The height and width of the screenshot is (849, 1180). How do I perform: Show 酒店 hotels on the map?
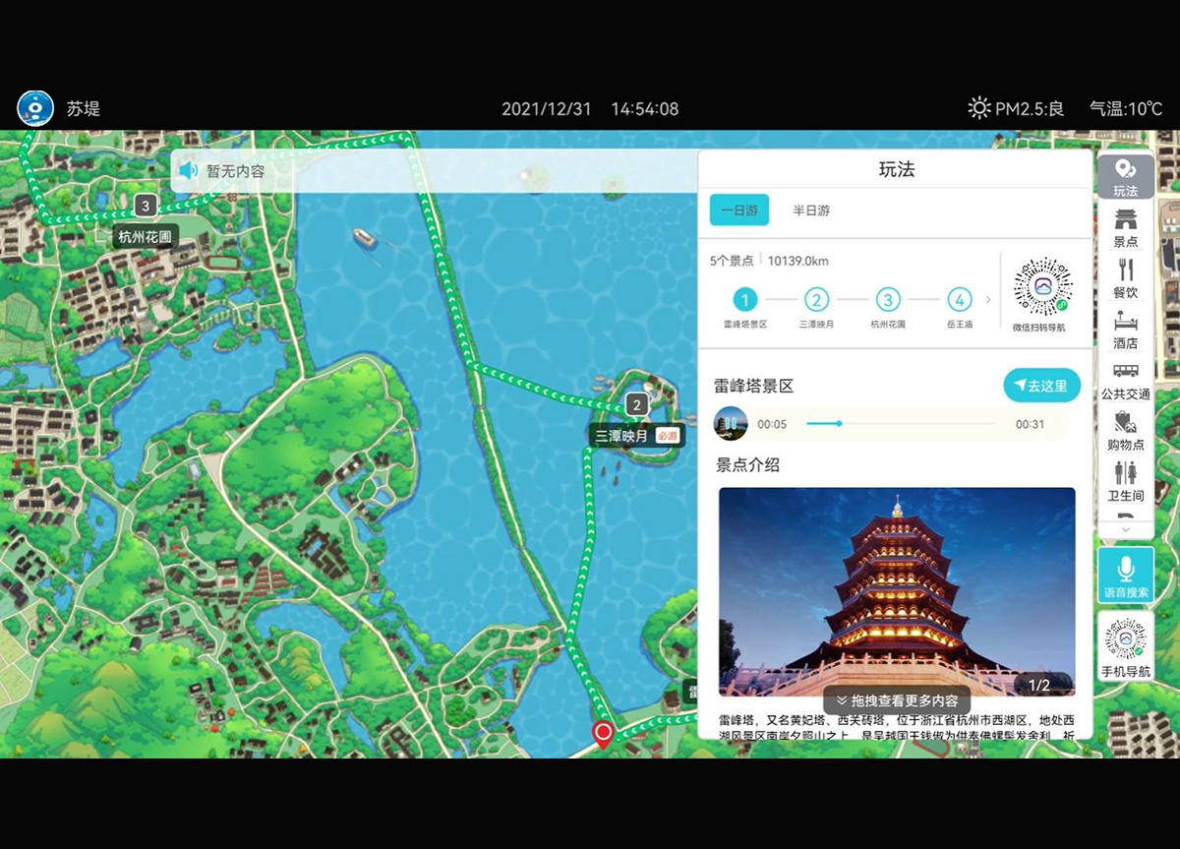1125,330
